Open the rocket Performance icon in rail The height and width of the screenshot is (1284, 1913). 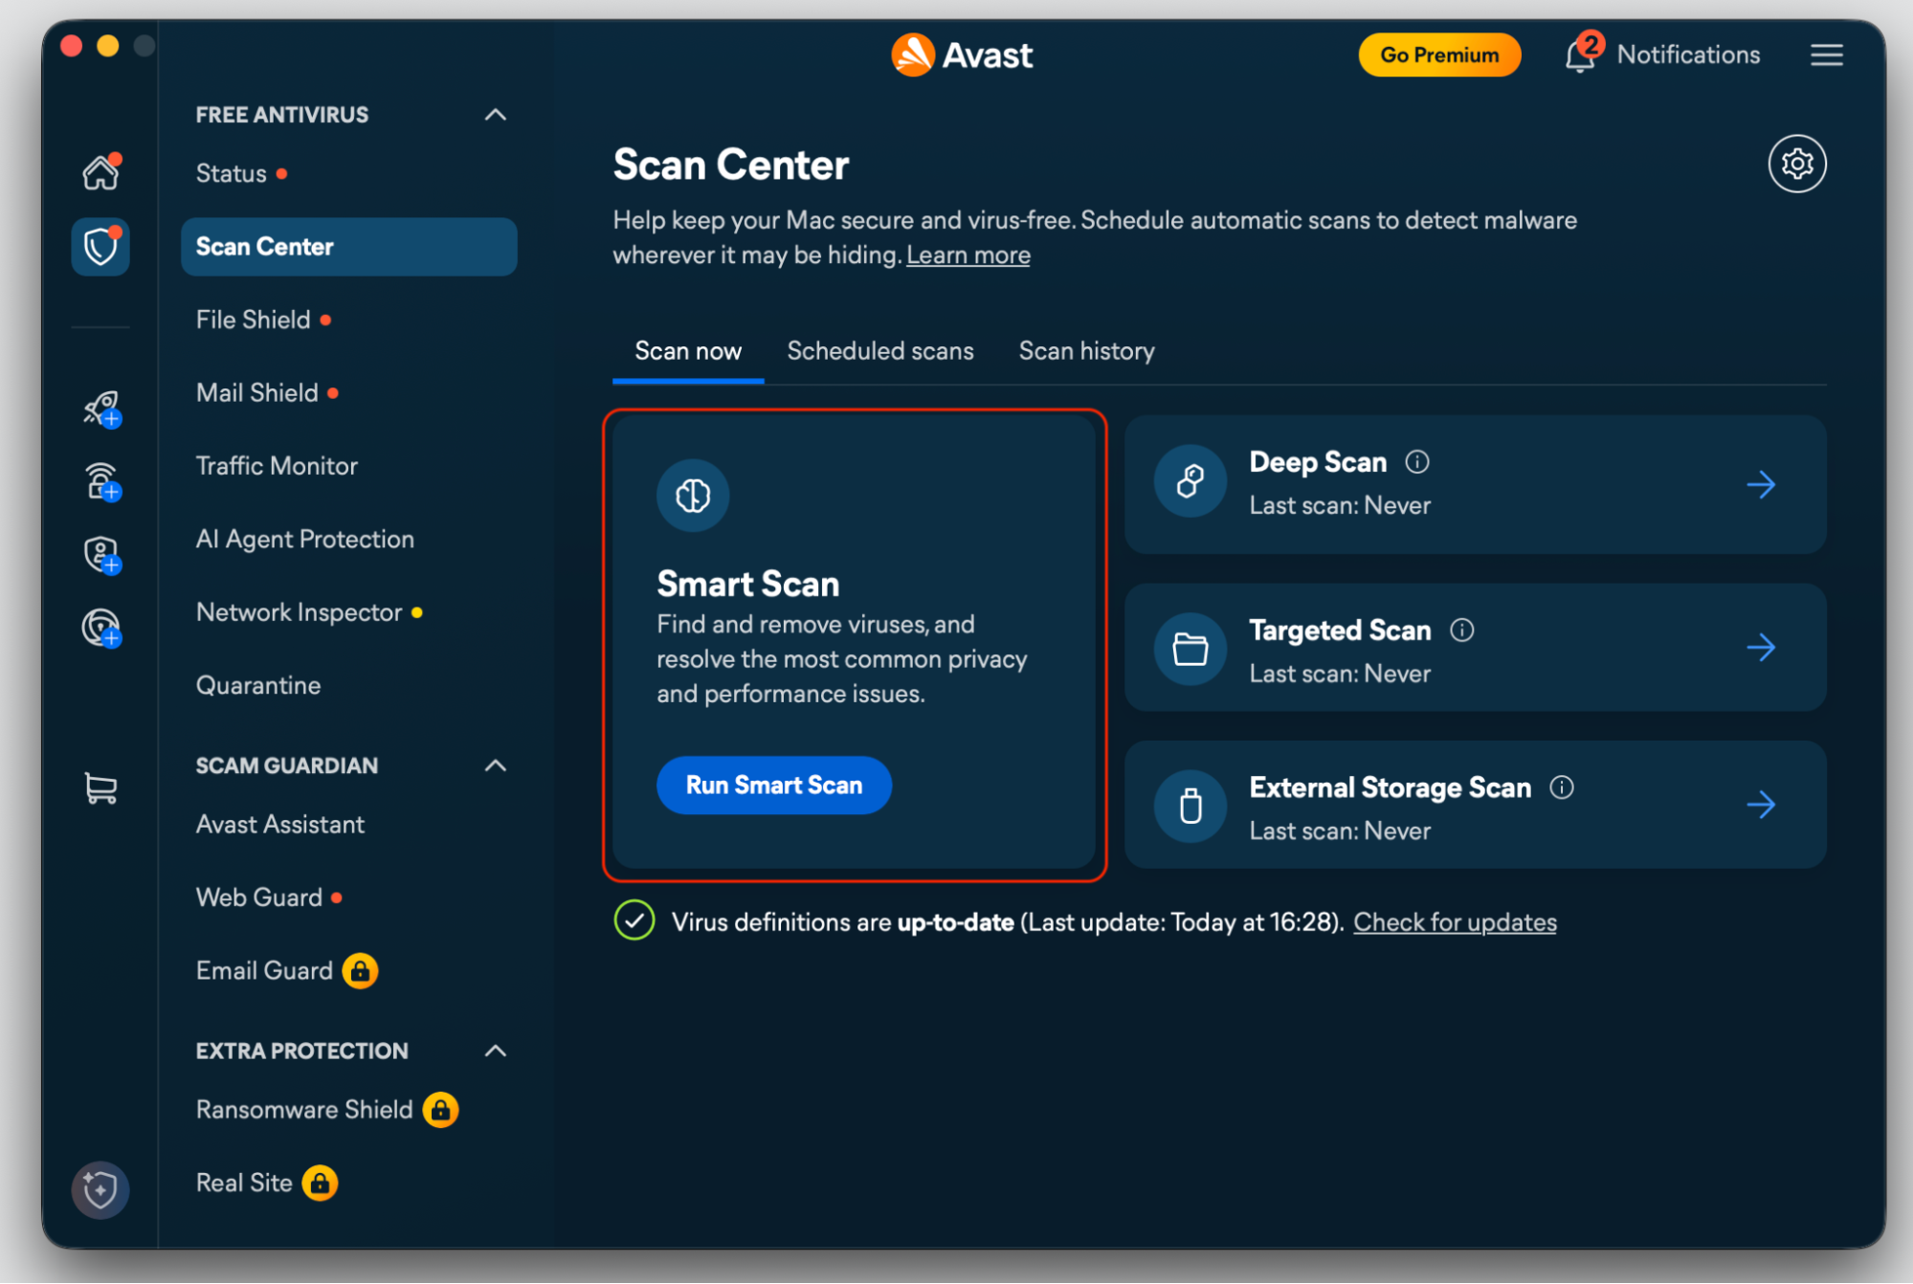pyautogui.click(x=101, y=409)
